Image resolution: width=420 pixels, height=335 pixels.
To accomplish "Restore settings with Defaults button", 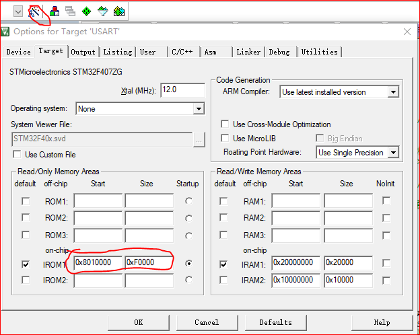I will 276,322.
